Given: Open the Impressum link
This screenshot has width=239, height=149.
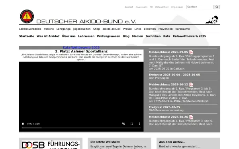Looking at the screenshot, I should pyautogui.click(x=177, y=7).
